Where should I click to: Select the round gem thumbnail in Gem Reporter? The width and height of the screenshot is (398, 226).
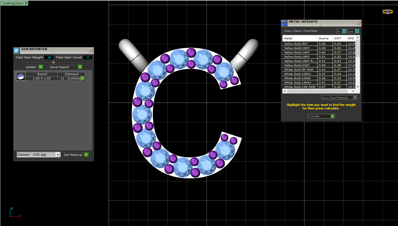click(x=21, y=76)
